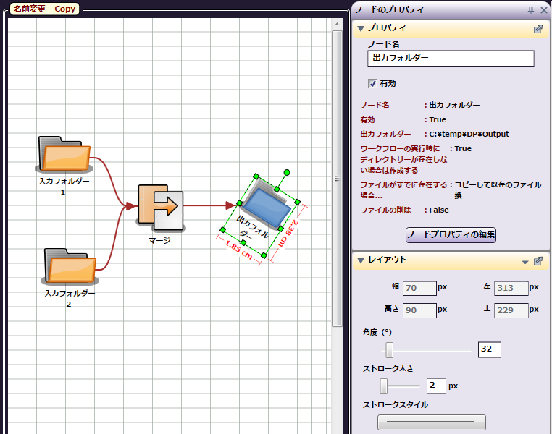
Task: Click the ファイルの削除 property label
Action: tap(385, 210)
